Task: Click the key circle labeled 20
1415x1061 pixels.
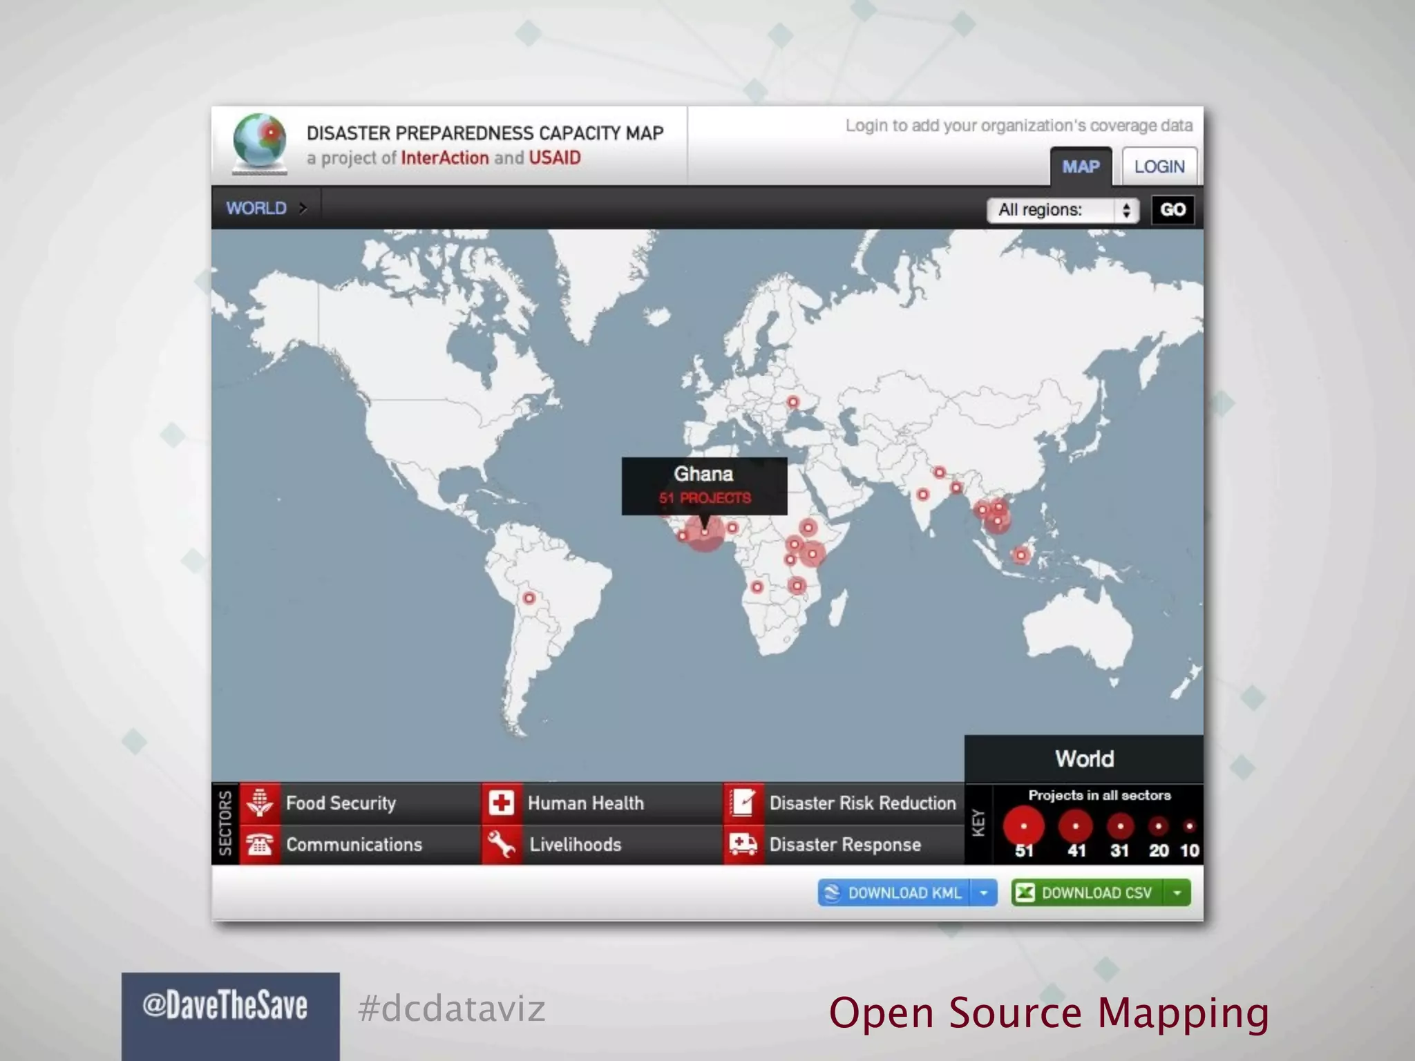Action: point(1159,826)
